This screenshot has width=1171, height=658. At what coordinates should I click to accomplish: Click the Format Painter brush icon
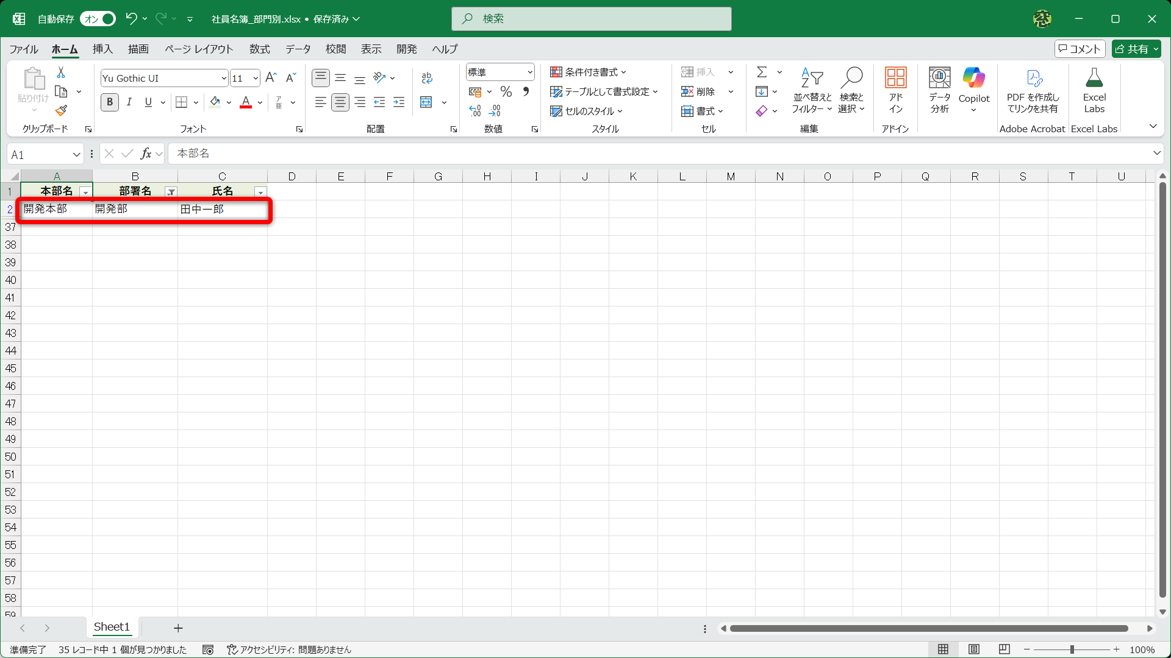coord(61,111)
